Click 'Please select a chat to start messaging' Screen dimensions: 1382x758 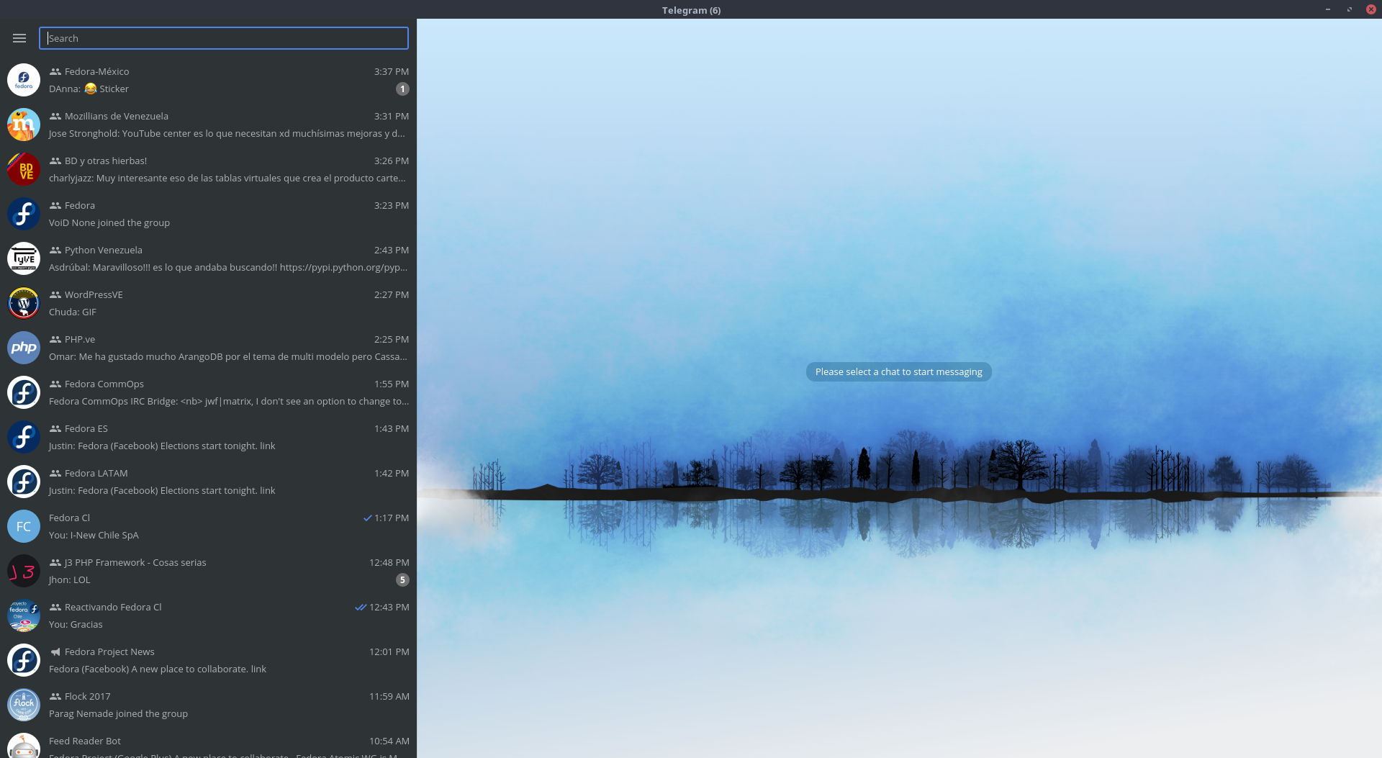[899, 371]
